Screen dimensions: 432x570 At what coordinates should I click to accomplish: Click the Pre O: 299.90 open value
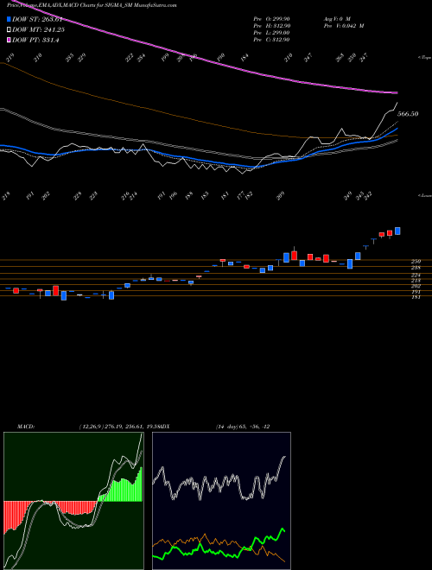tap(271, 18)
